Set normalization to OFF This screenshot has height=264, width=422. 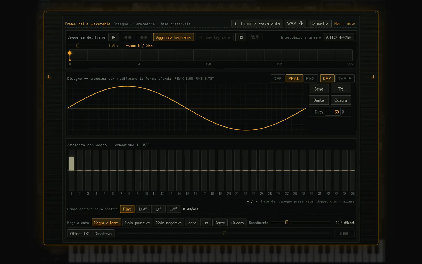pos(277,79)
